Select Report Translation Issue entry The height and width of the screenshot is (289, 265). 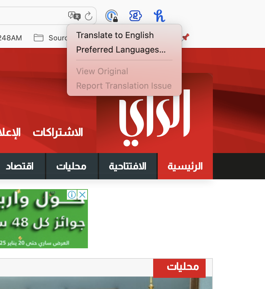pos(124,86)
